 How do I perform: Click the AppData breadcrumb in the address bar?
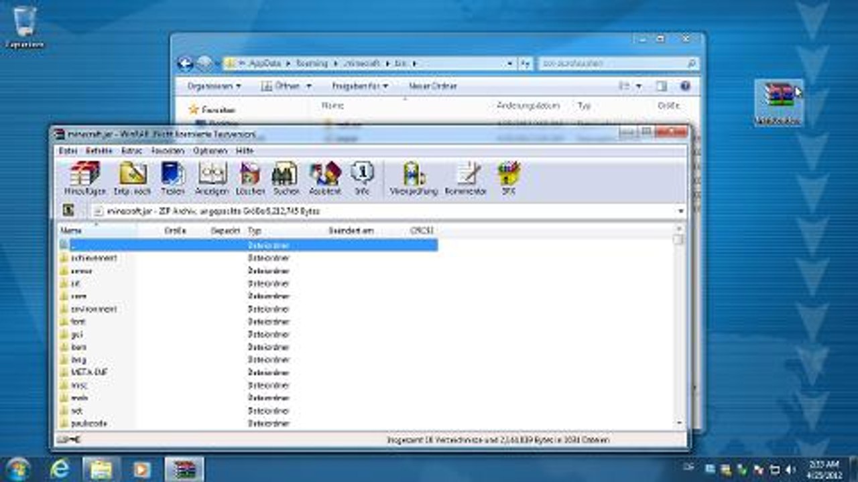pos(264,63)
